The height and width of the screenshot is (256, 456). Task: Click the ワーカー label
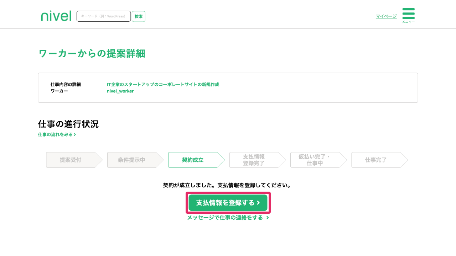click(59, 91)
